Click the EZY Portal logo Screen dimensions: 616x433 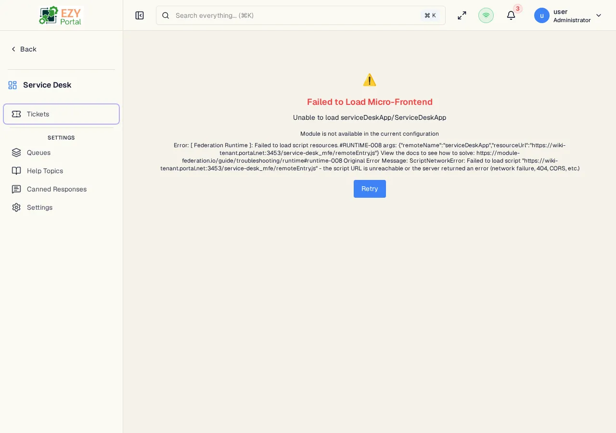click(x=61, y=15)
